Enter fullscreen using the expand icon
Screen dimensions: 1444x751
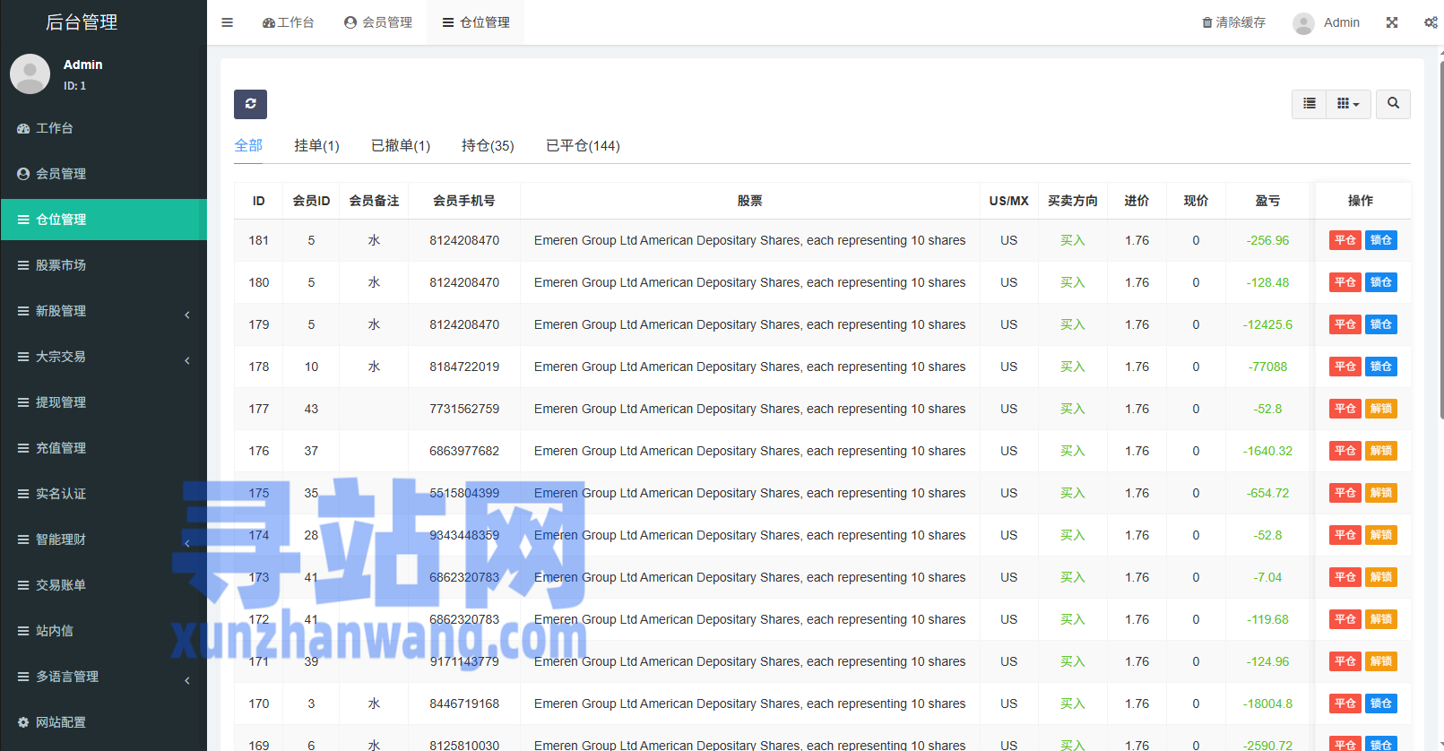(x=1392, y=22)
